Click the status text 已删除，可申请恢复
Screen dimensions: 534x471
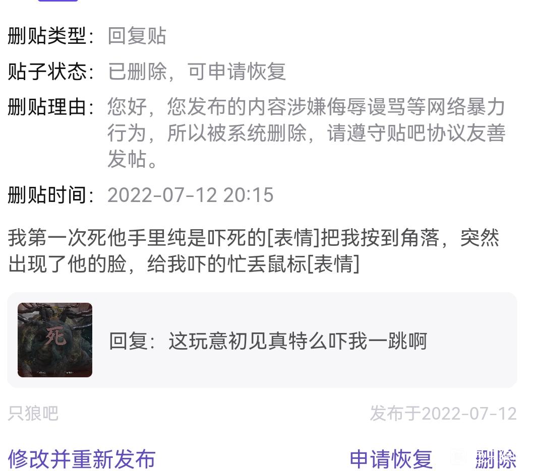(x=197, y=71)
